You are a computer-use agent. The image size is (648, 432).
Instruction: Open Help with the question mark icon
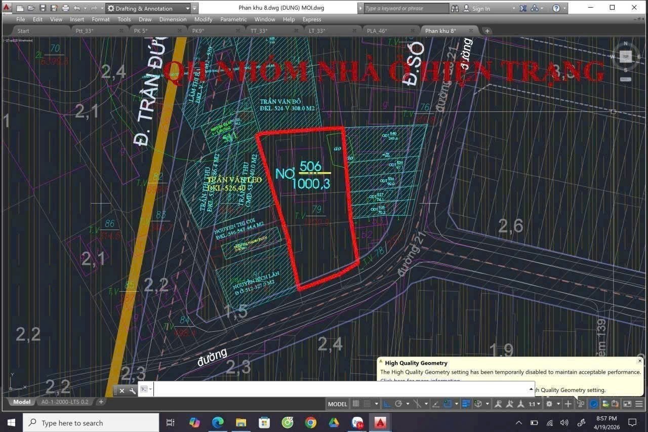556,8
